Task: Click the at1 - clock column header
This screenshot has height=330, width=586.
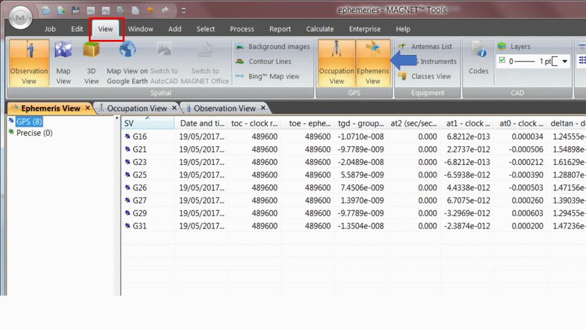Action: [x=466, y=123]
